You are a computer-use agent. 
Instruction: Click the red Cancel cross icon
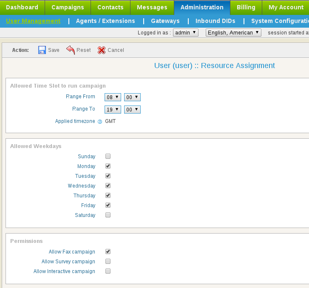pyautogui.click(x=102, y=50)
